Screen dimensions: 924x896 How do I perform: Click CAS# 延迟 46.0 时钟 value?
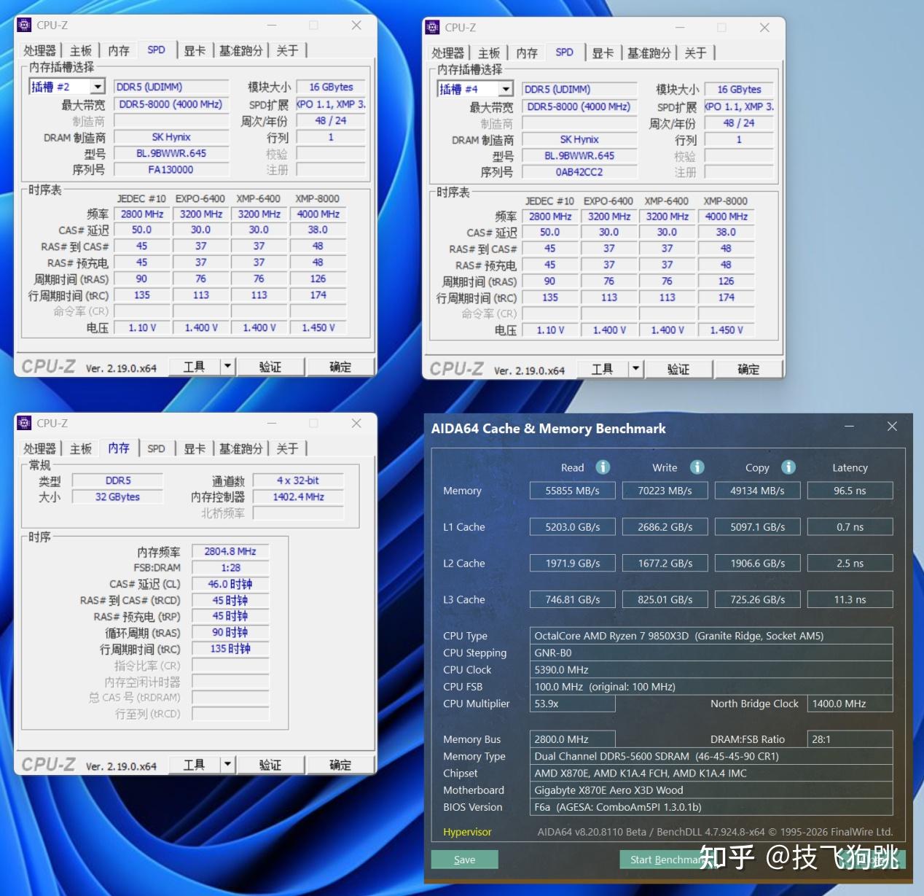pos(230,584)
